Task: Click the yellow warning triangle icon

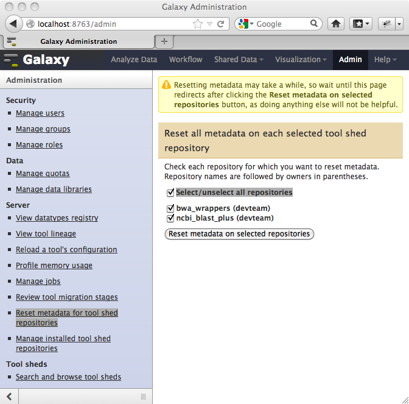Action: (x=166, y=85)
